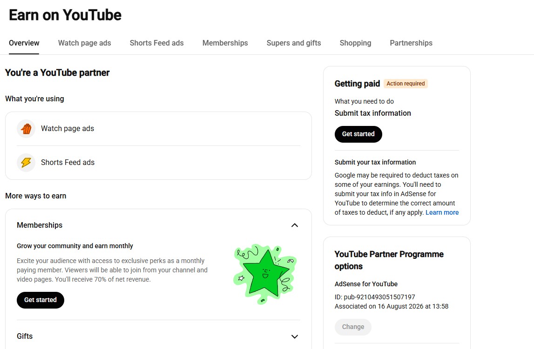
Task: Go to the Memberships tab
Action: (x=225, y=43)
